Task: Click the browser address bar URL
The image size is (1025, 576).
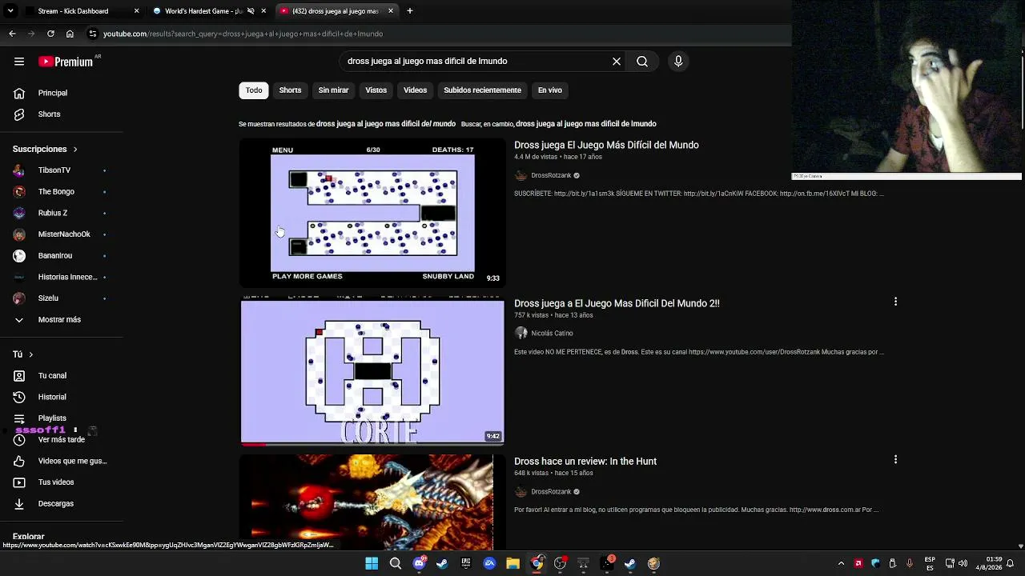Action: (243, 34)
